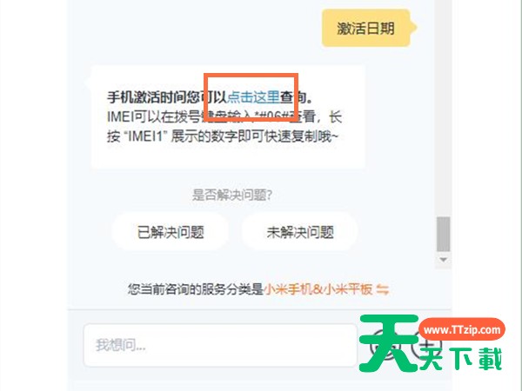
Task: Click the green 天天下载 watermark logo
Action: [430, 343]
